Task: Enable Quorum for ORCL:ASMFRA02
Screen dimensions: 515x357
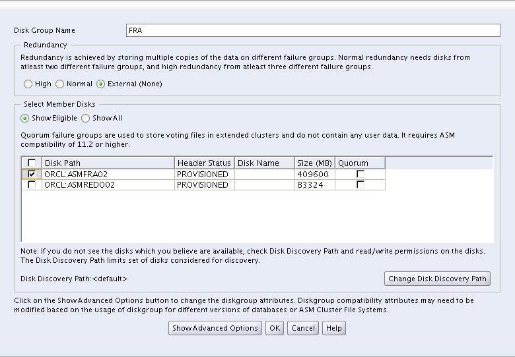Action: pyautogui.click(x=360, y=174)
